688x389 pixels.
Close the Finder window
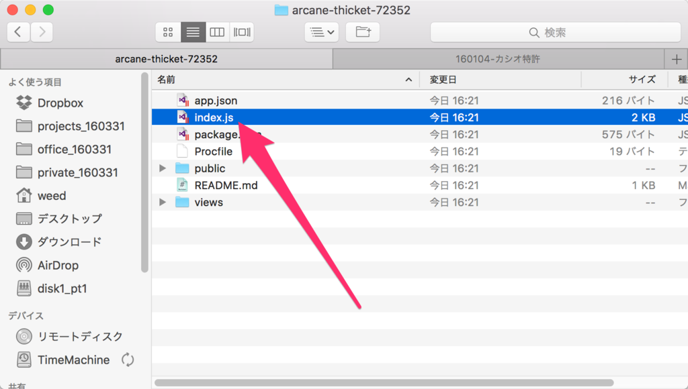coord(12,9)
